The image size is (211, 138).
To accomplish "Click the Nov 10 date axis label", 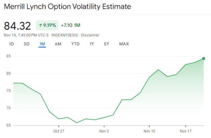I will click(149, 131).
